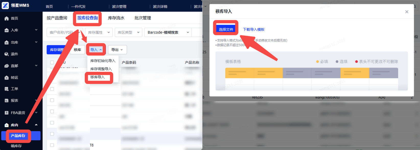Click the 产品名称 column header
The width and height of the screenshot is (420, 150).
pos(192,63)
